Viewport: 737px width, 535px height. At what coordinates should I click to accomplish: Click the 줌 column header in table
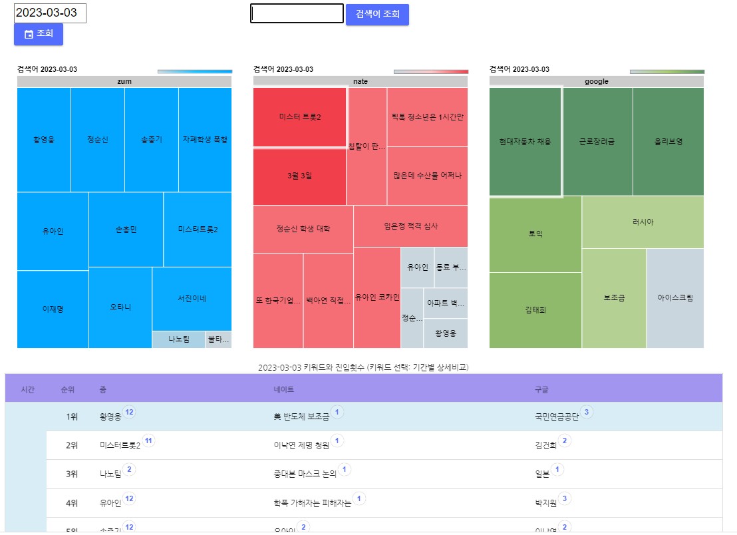(x=103, y=390)
